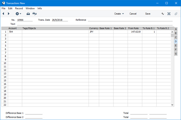Click the Tags/Objects cell in row 1

point(55,32)
